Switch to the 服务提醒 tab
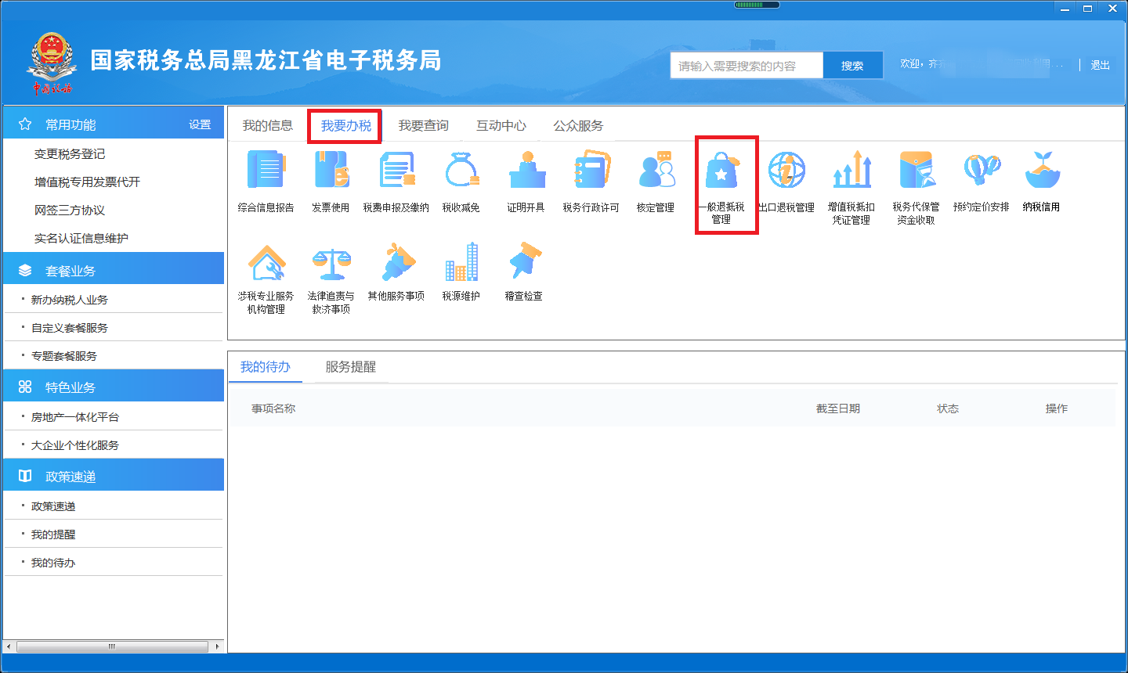The width and height of the screenshot is (1128, 673). [350, 367]
